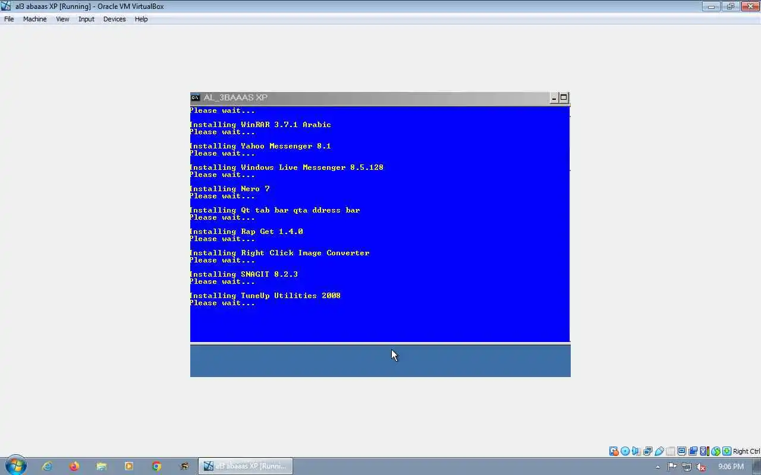
Task: Click the 'Installing Nero 7' line
Action: [x=229, y=189]
